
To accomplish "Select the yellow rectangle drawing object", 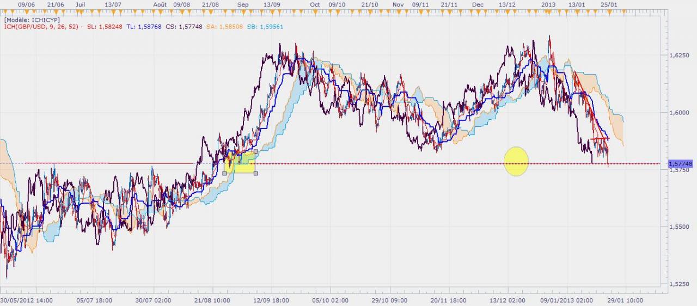I will click(x=240, y=162).
